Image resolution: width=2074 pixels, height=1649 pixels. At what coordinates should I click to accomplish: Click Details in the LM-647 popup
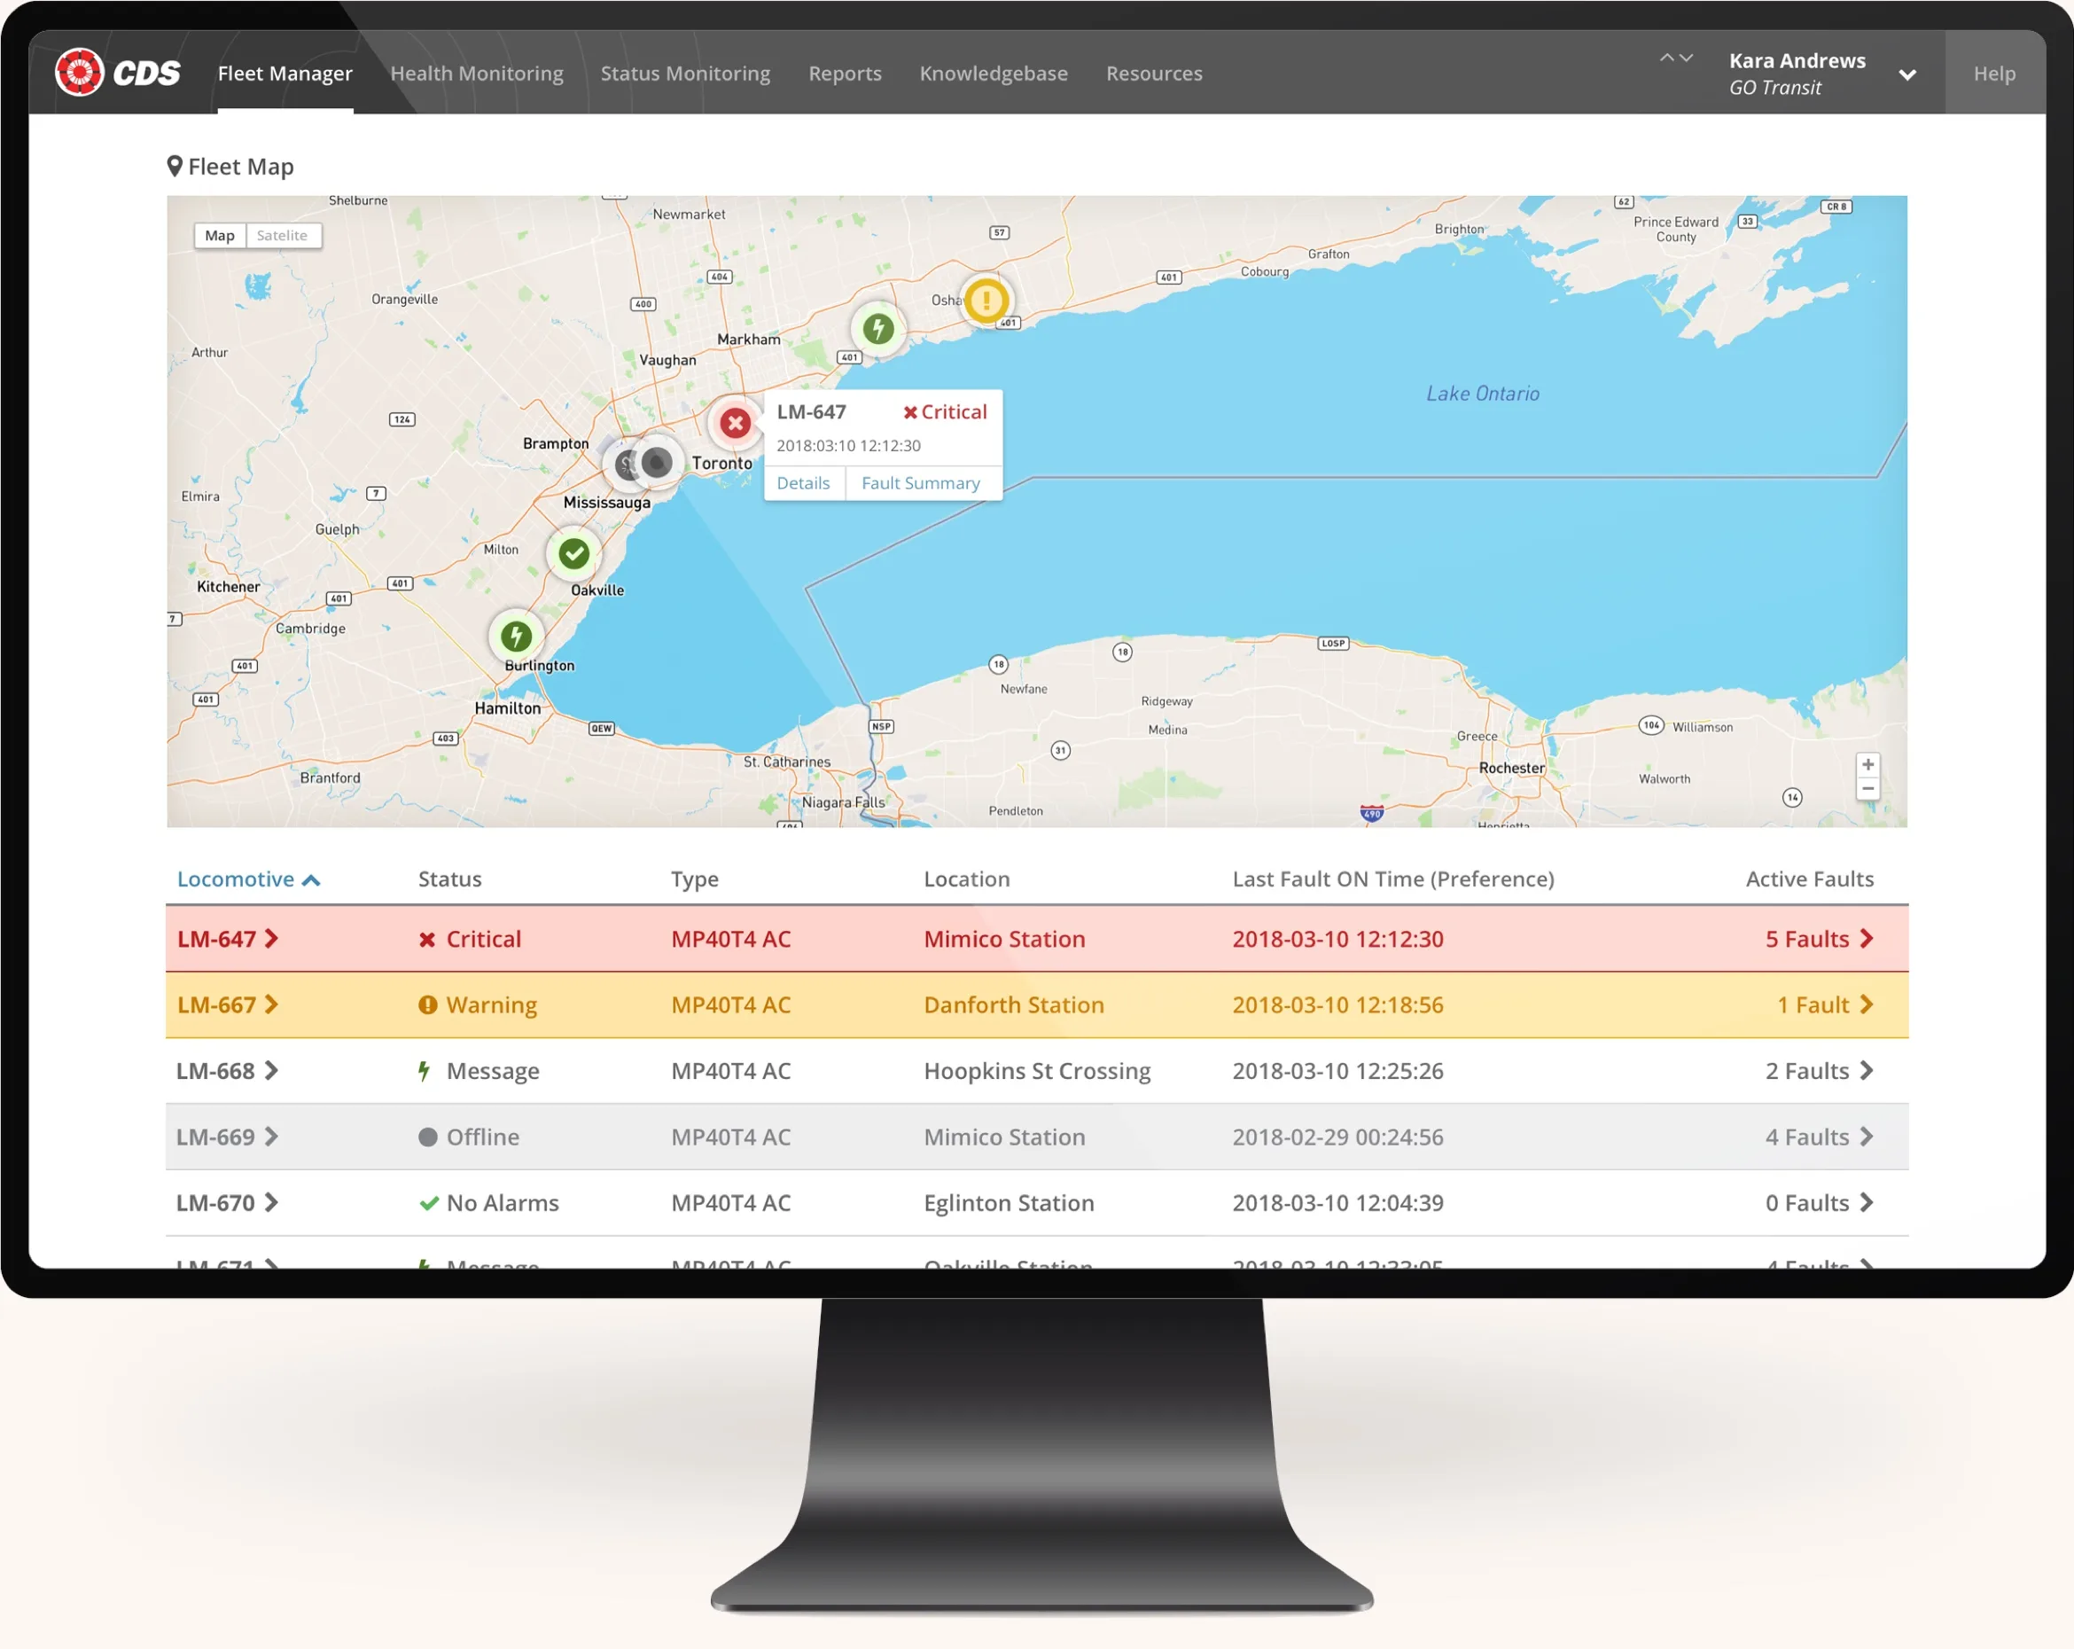click(803, 483)
